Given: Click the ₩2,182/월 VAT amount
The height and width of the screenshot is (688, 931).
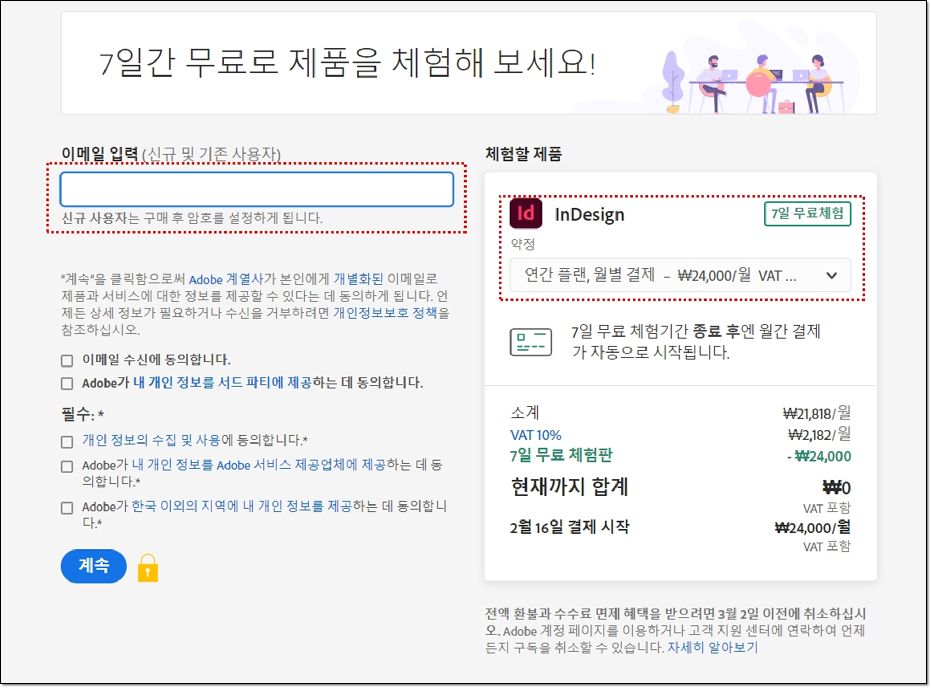Looking at the screenshot, I should (819, 434).
